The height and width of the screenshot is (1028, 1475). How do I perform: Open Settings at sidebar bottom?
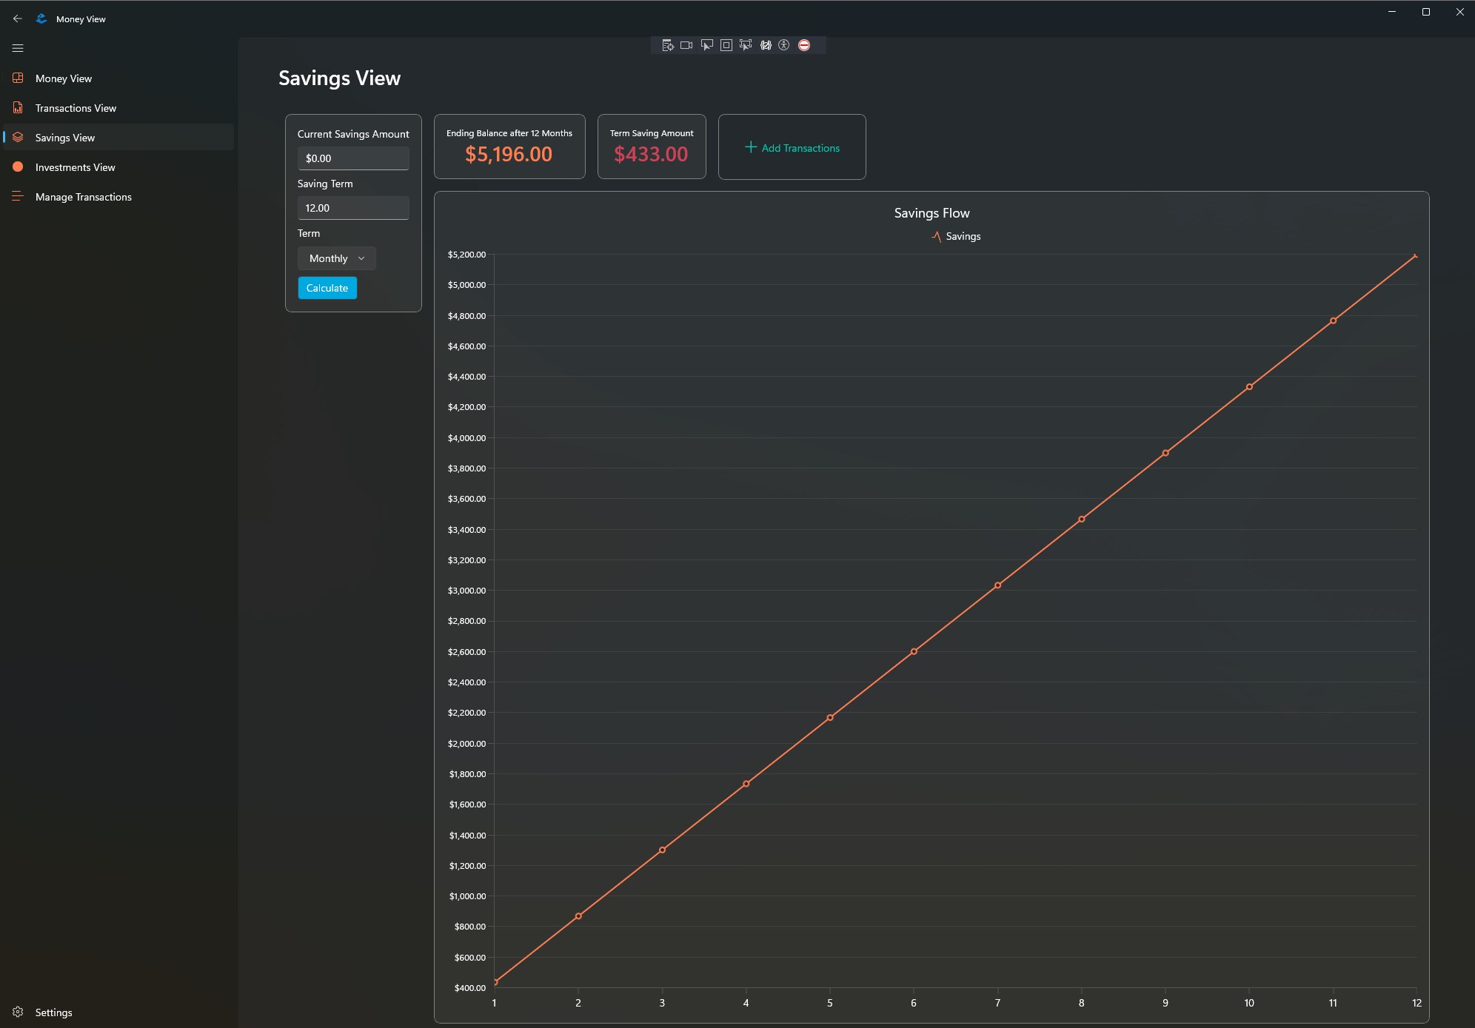pos(53,1012)
